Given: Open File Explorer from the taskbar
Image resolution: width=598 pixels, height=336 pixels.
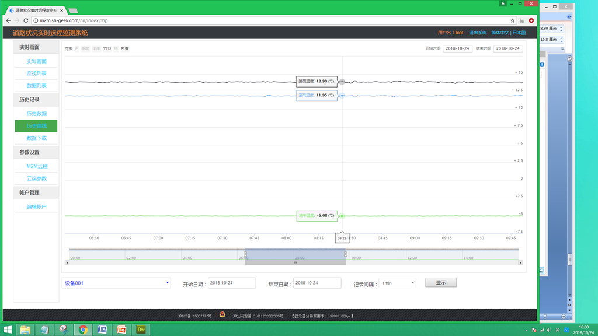Looking at the screenshot, I should click(25, 330).
